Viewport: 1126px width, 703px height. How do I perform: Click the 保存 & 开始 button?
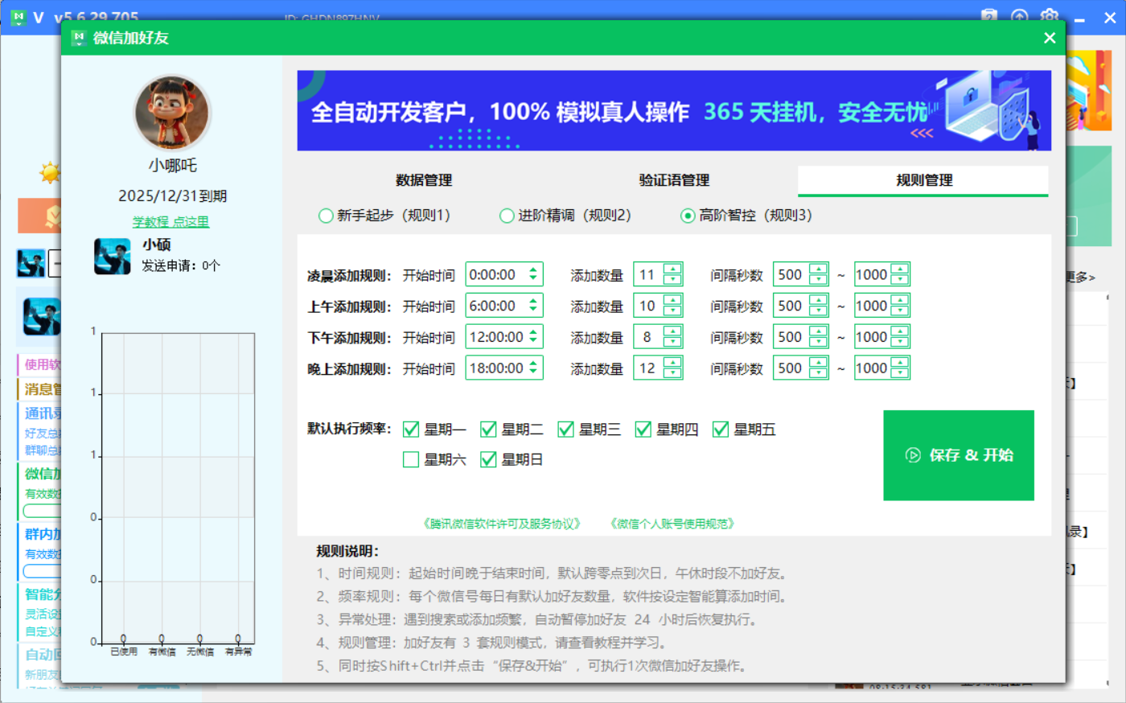pos(959,455)
